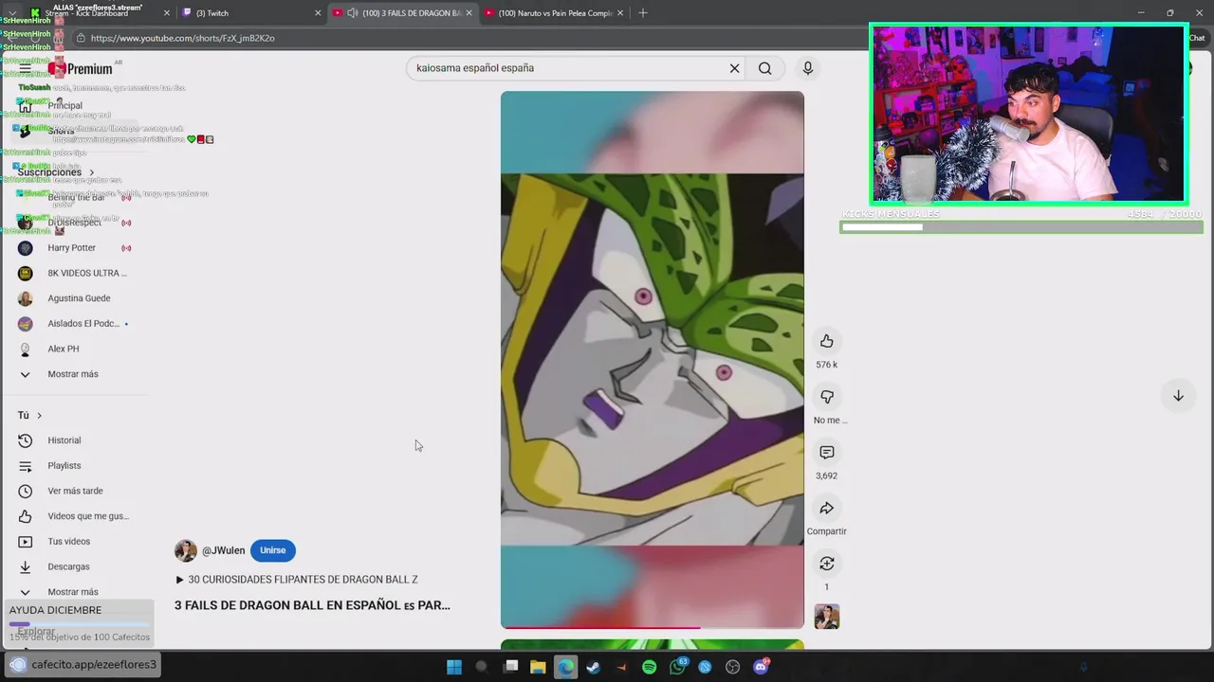1214x682 pixels.
Task: Pause the playing Cell short video
Action: 653,359
